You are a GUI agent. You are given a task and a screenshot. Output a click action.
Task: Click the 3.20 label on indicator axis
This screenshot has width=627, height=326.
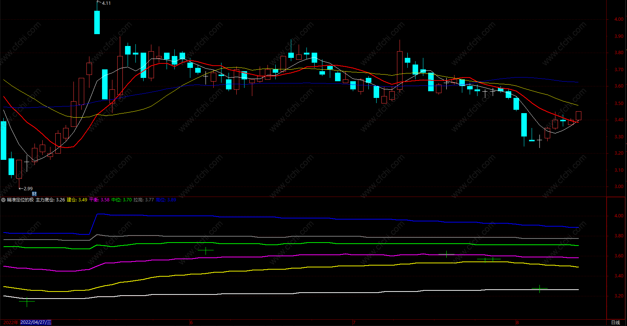click(619, 296)
